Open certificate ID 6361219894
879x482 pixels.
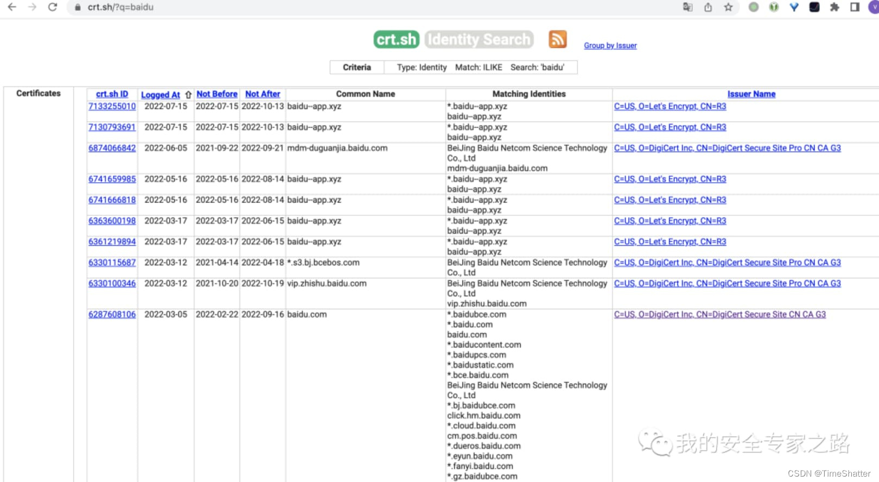point(112,242)
